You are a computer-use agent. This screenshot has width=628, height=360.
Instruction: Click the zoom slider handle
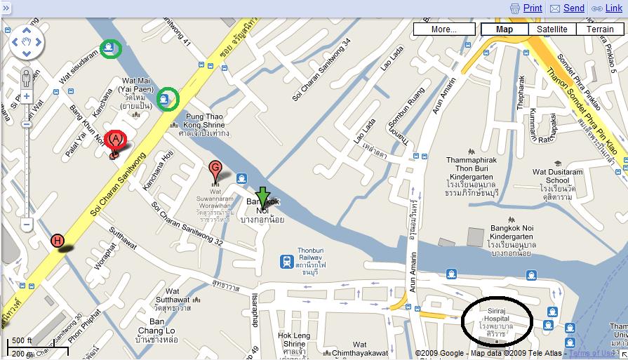coord(27,124)
